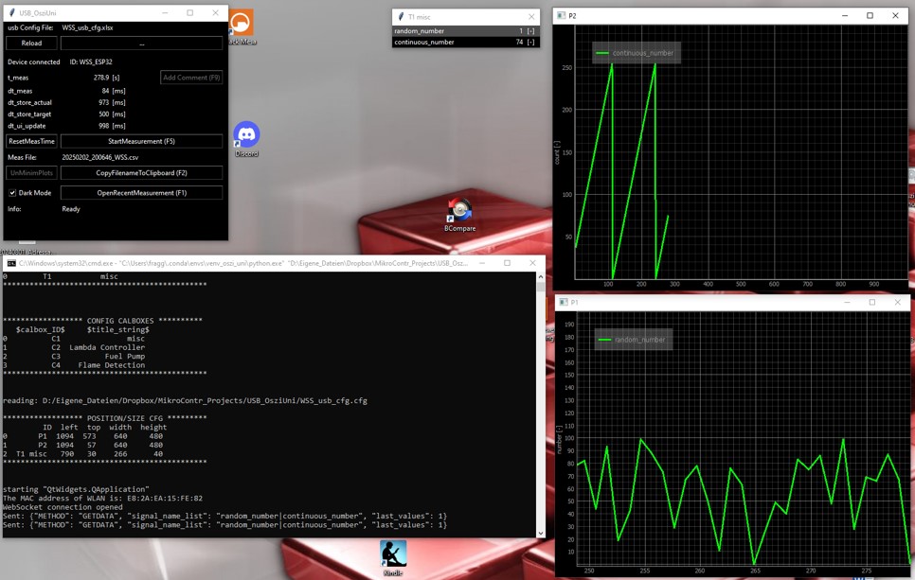Click CopyFilenameToClipboard (F2) button
The height and width of the screenshot is (580, 915).
pyautogui.click(x=141, y=173)
